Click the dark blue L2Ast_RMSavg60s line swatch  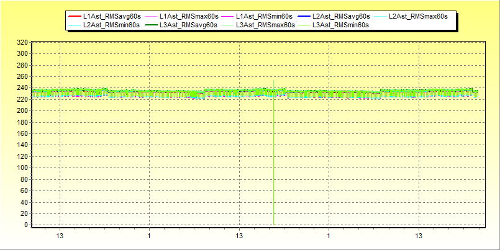303,16
